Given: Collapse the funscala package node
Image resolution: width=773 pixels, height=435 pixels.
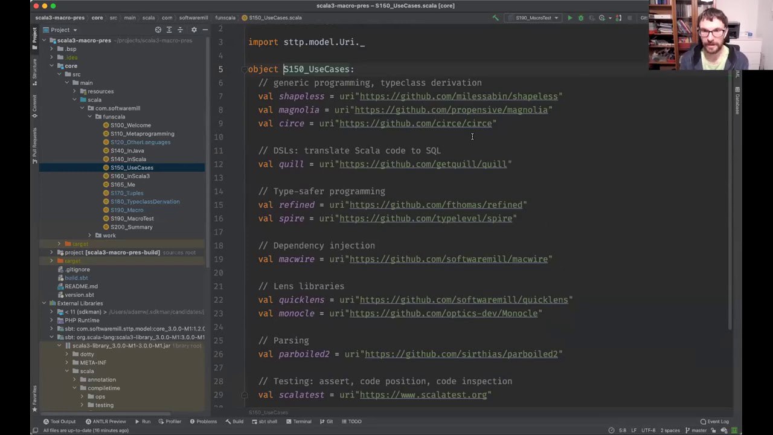Looking at the screenshot, I should click(x=90, y=117).
